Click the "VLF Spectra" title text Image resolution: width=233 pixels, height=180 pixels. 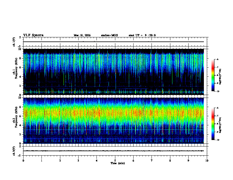tap(33, 35)
